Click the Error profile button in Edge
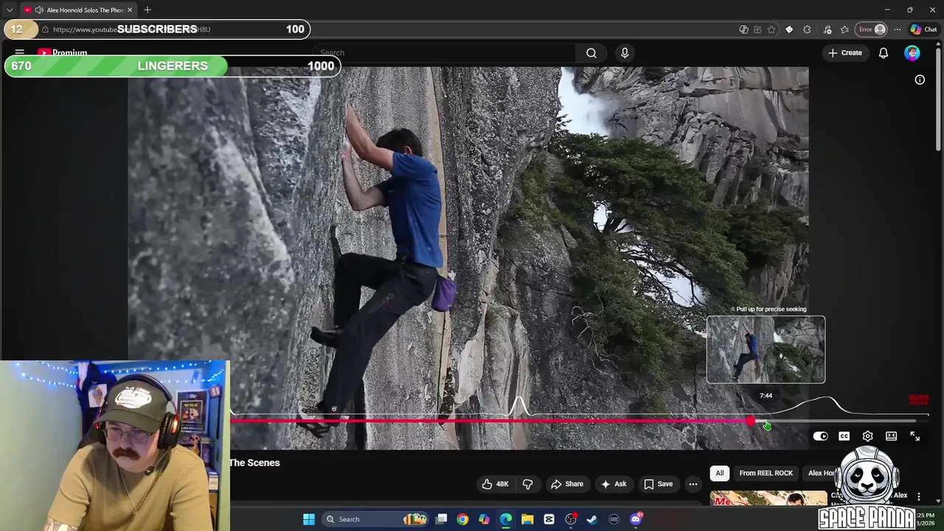The width and height of the screenshot is (944, 531). (x=871, y=29)
